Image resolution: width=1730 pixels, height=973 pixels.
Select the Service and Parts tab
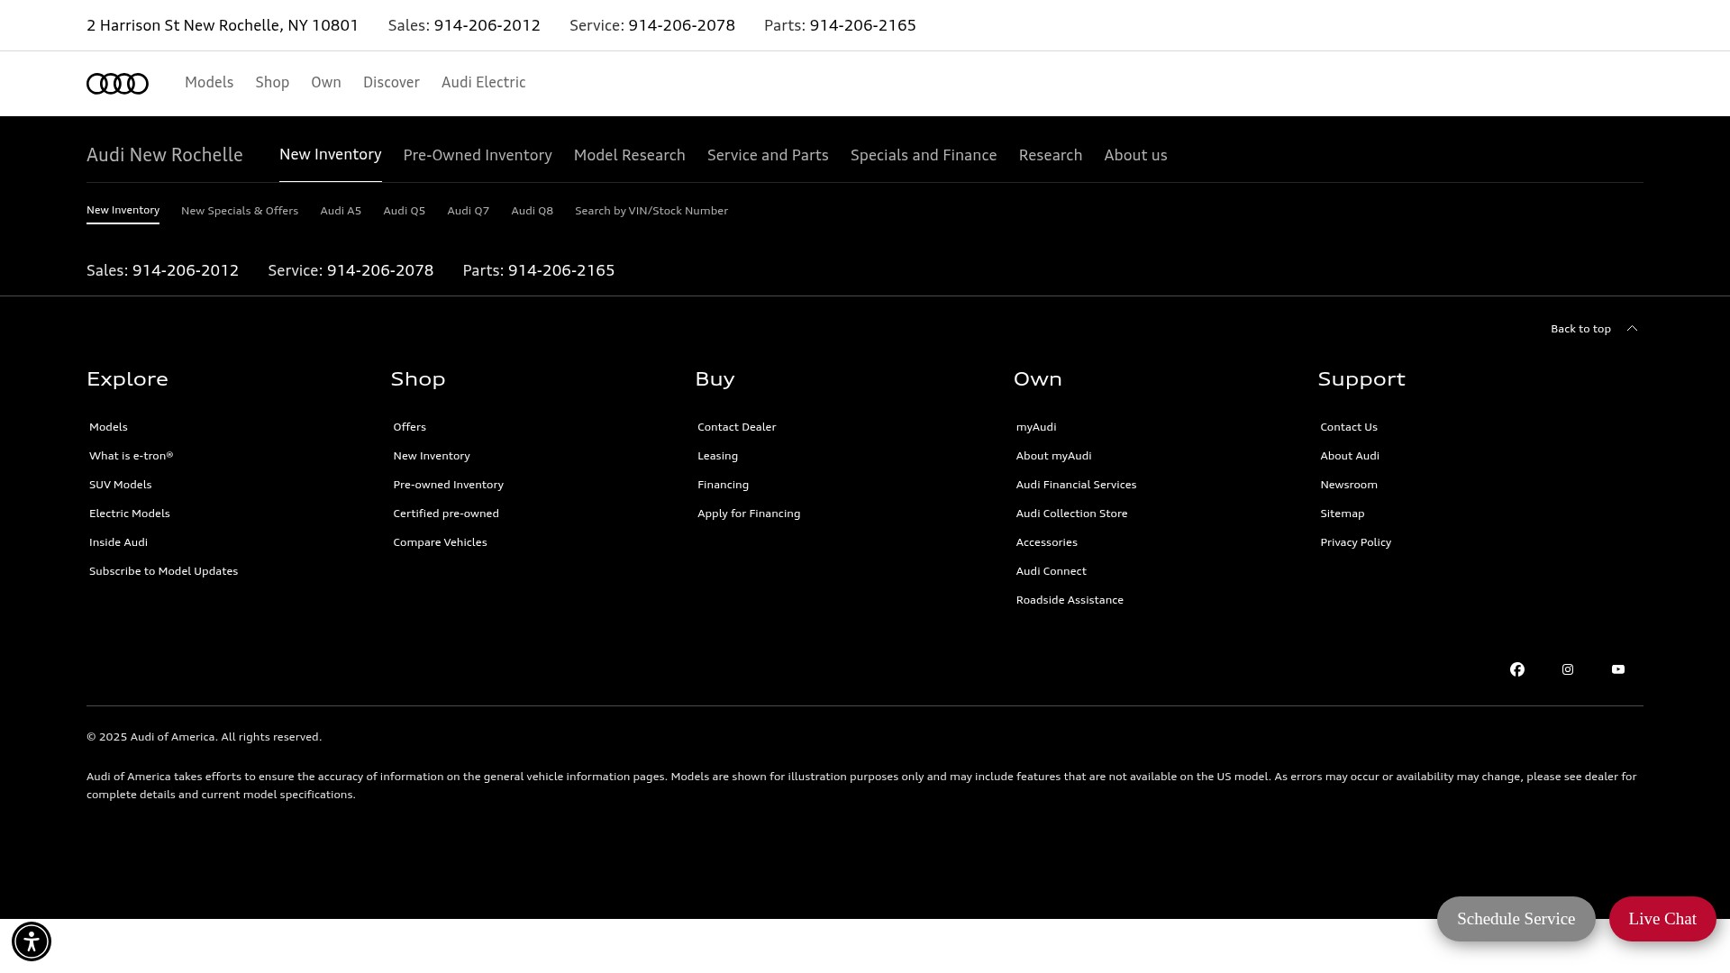pos(768,156)
